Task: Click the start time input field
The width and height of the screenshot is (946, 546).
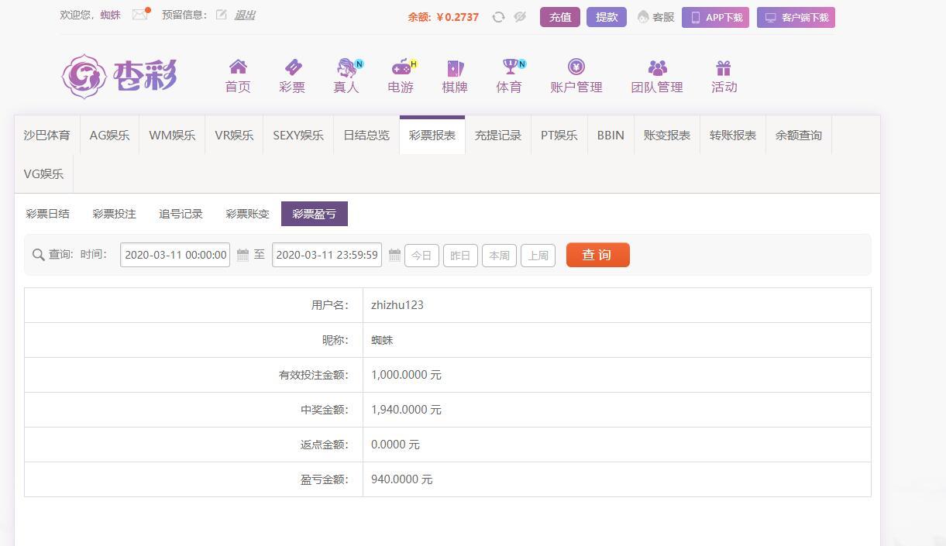Action: tap(175, 255)
